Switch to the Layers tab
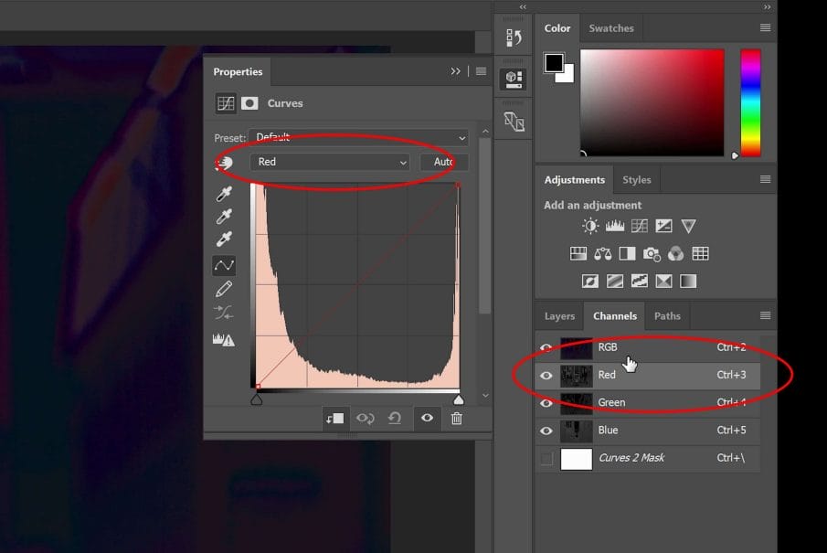 (559, 316)
